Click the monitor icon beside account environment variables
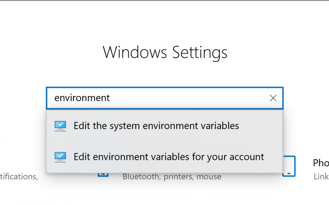This screenshot has width=329, height=205. coord(60,157)
